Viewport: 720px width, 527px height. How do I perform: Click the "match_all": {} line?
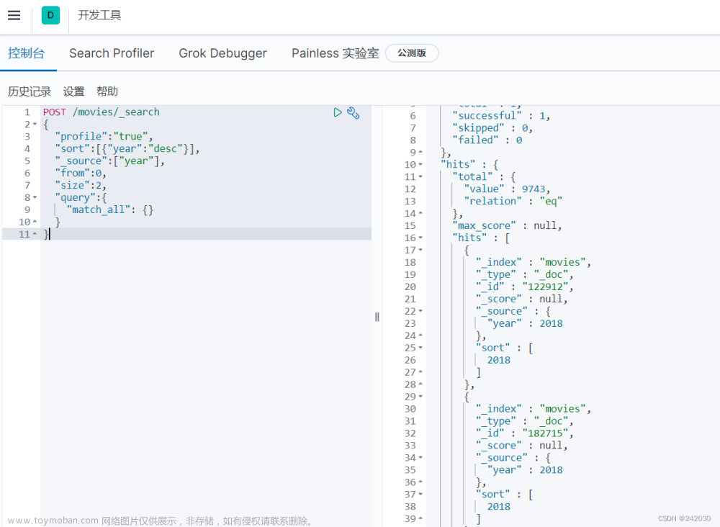pos(110,210)
